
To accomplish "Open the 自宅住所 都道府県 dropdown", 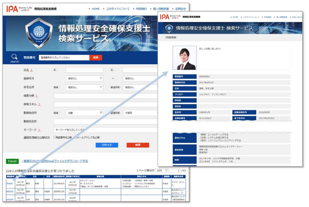I will click(x=140, y=87).
